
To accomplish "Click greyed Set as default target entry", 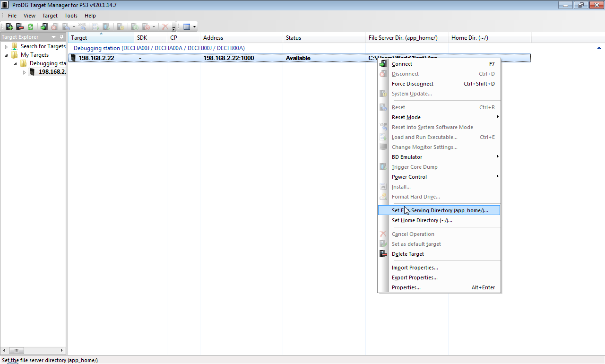I will pyautogui.click(x=439, y=244).
